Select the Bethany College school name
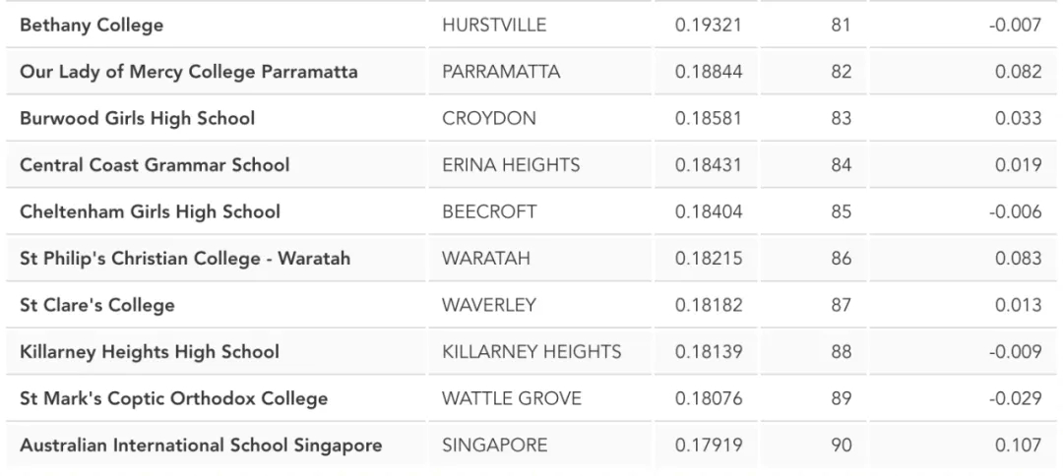This screenshot has width=1063, height=476. pyautogui.click(x=92, y=25)
